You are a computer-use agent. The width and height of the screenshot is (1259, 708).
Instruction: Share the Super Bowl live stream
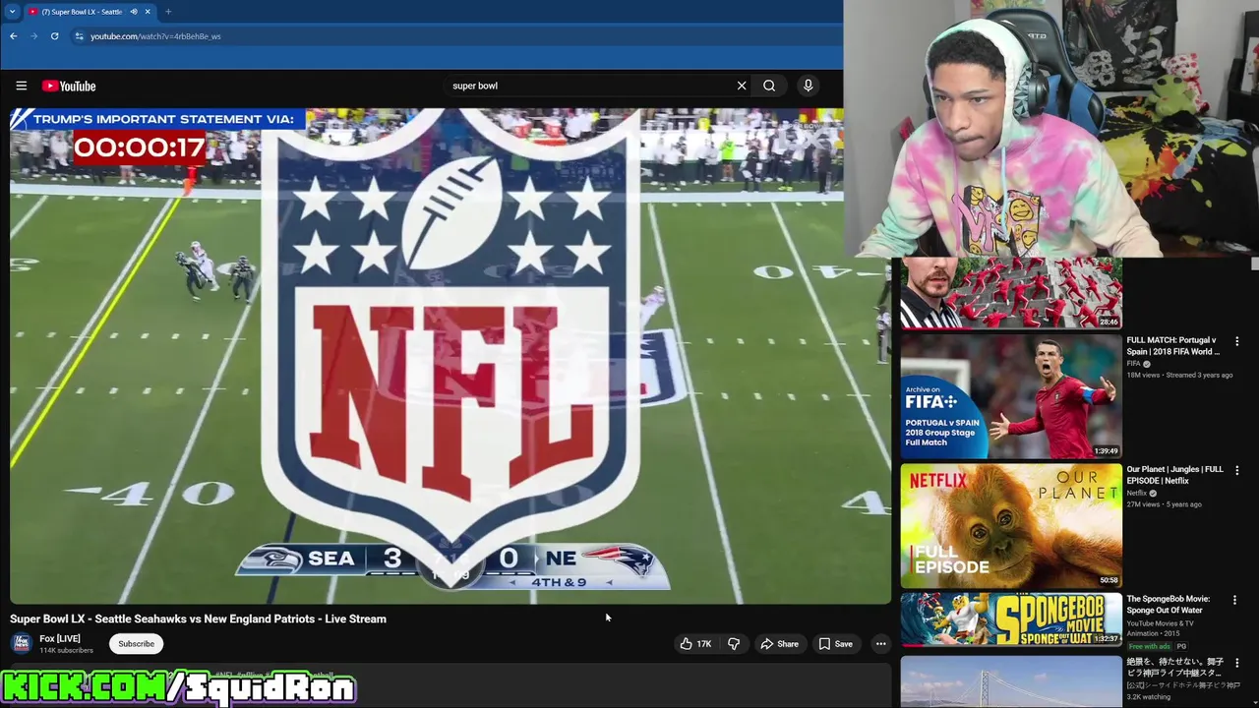point(779,644)
